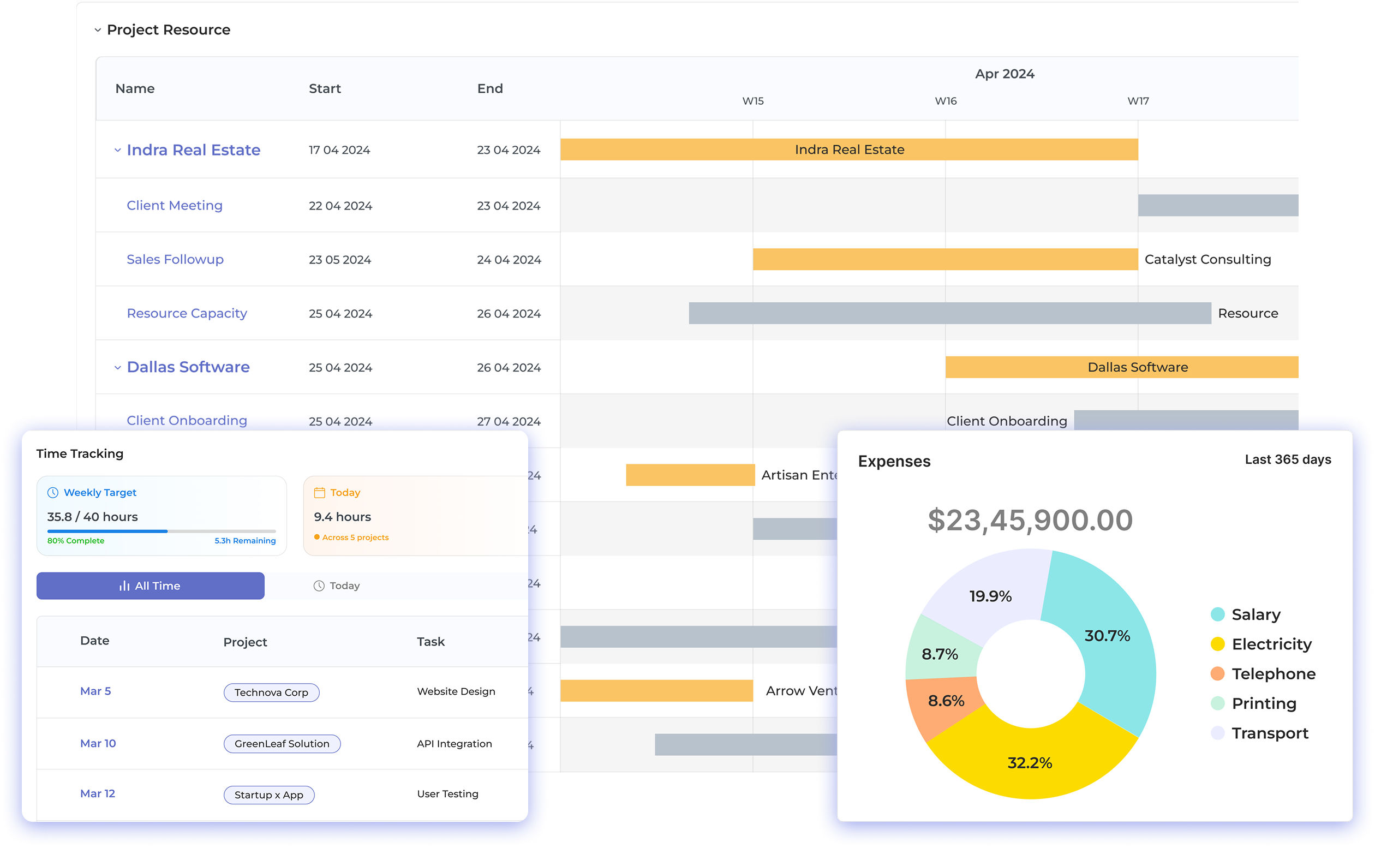Open the Client Meeting task link
The width and height of the screenshot is (1375, 848).
point(175,205)
